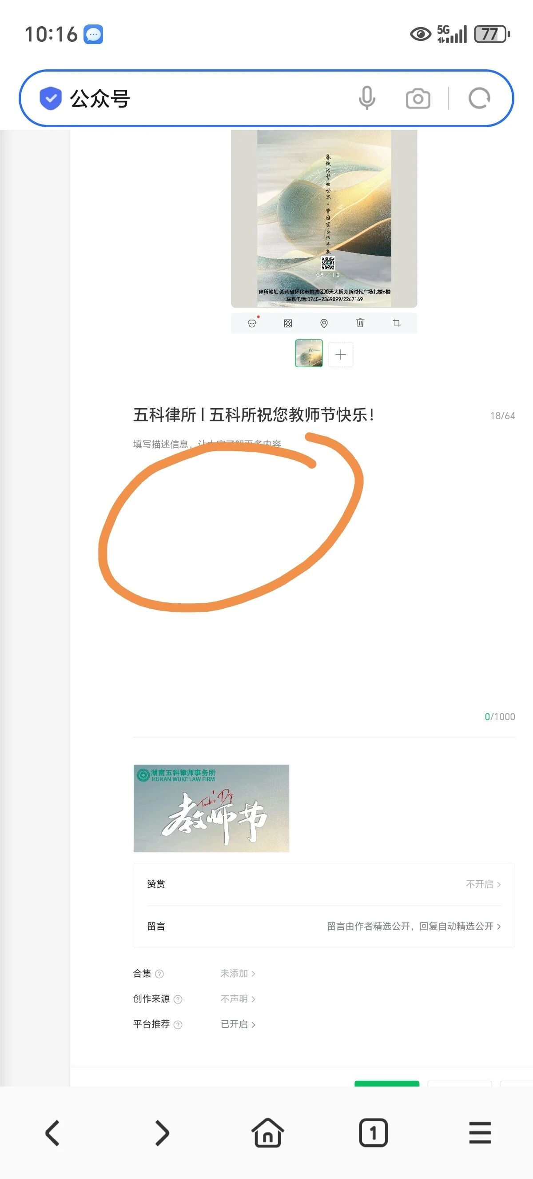
Task: Tap the location pin icon below the image
Action: tap(324, 323)
